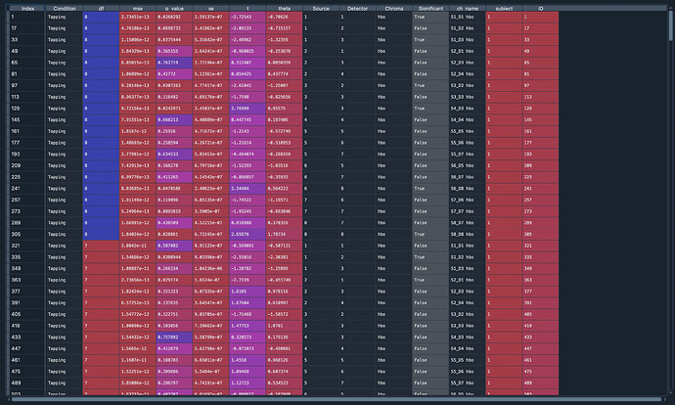This screenshot has height=405, width=675.
Task: Click ID cell 209
Action: click(x=540, y=165)
